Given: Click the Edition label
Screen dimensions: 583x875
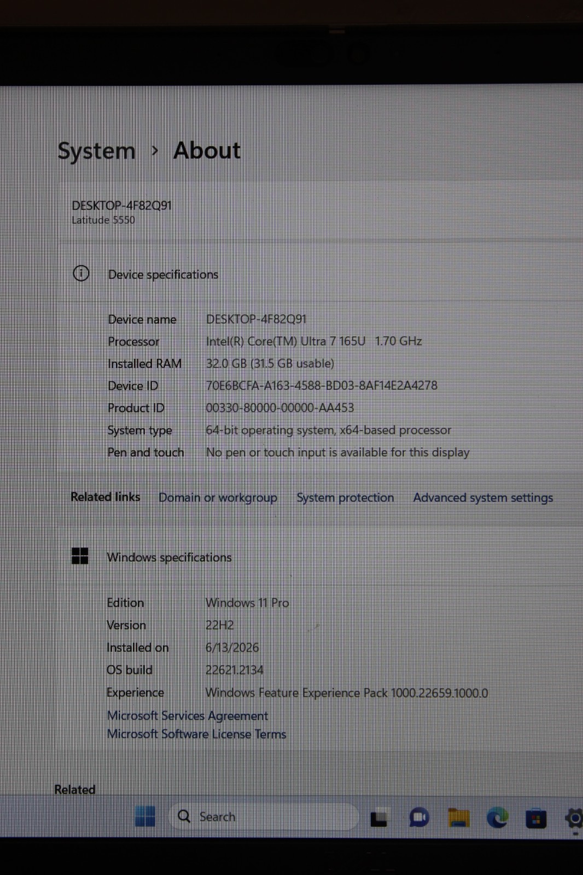Looking at the screenshot, I should (x=125, y=603).
